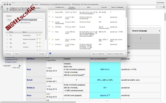Click Printable version in the Wikipedia sidebar

coord(11,62)
